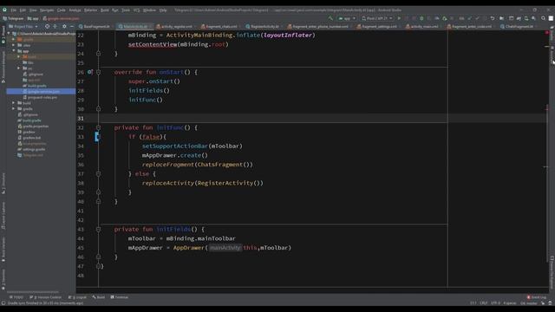555x312 pixels.
Task: Click UTF-8 encoding in status bar
Action: 495,303
